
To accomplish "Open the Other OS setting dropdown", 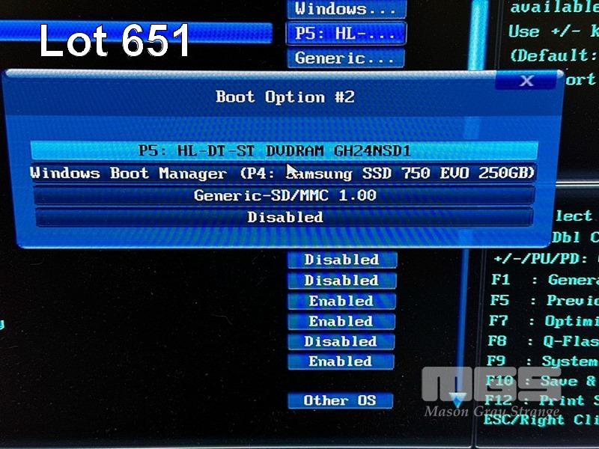I will click(x=340, y=400).
